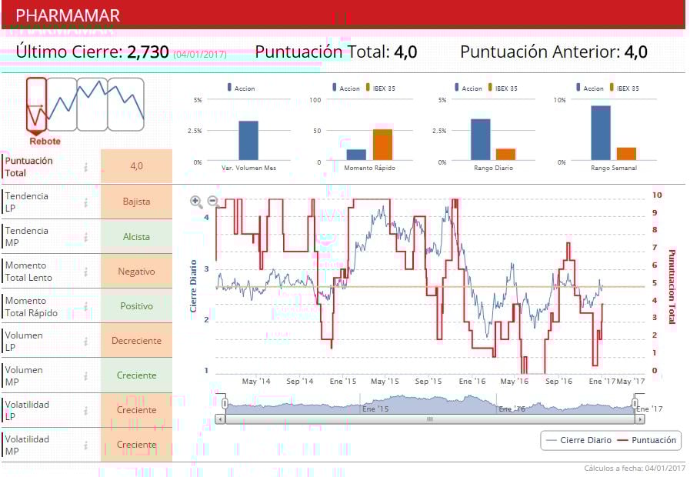Viewport: 690px width, 477px height.
Task: Open info icon for Volumen MP row
Action: [x=86, y=375]
